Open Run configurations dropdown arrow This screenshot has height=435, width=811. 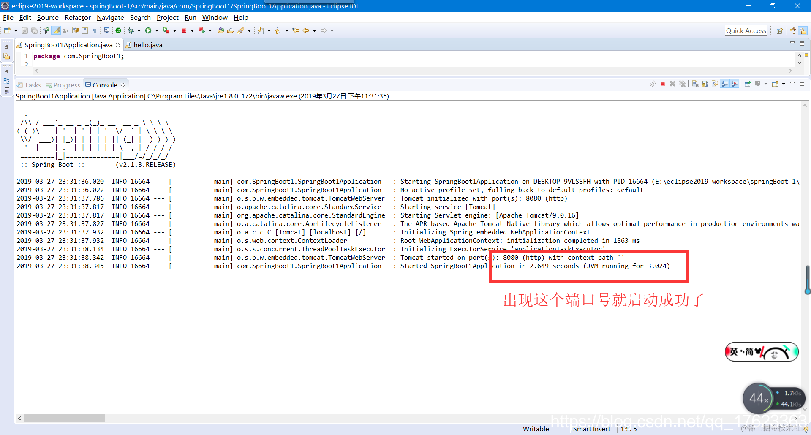157,30
